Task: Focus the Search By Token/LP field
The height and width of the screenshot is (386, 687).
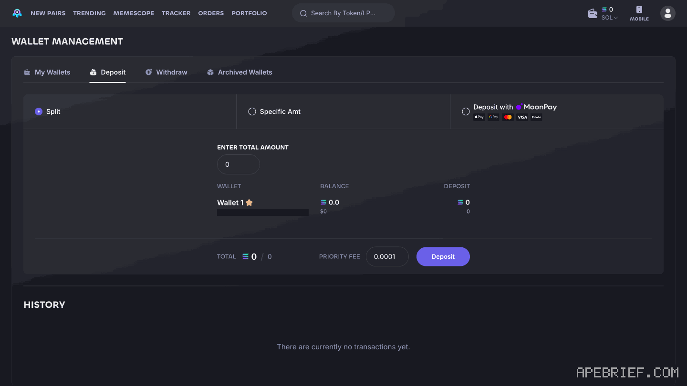Action: click(343, 13)
